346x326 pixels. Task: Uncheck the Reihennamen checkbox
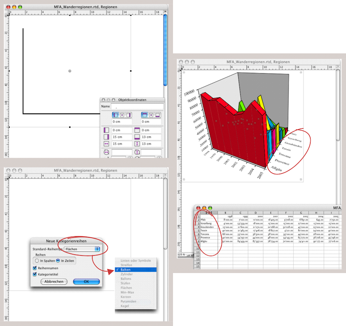tap(35, 268)
